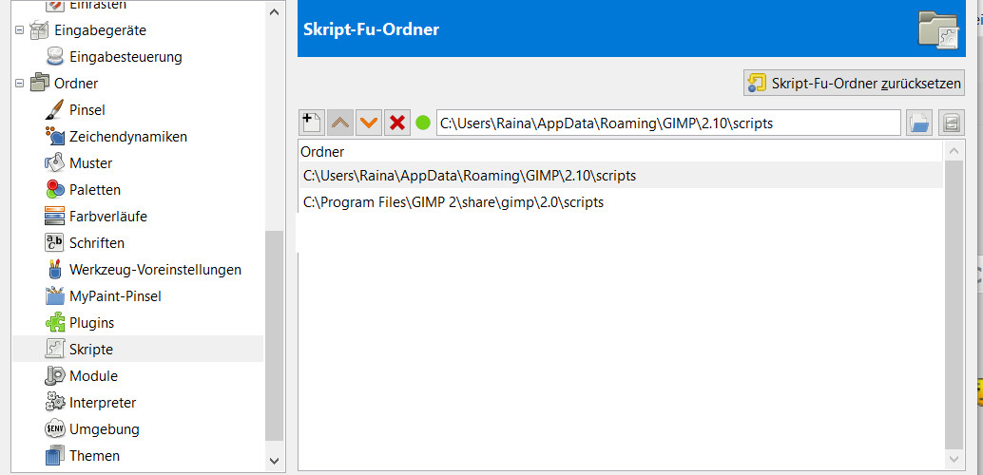This screenshot has width=983, height=475.
Task: Select the Program Files scripts folder row
Action: [621, 202]
